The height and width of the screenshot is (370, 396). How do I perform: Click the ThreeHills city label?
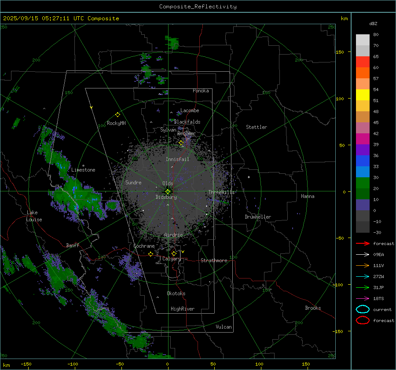point(221,192)
